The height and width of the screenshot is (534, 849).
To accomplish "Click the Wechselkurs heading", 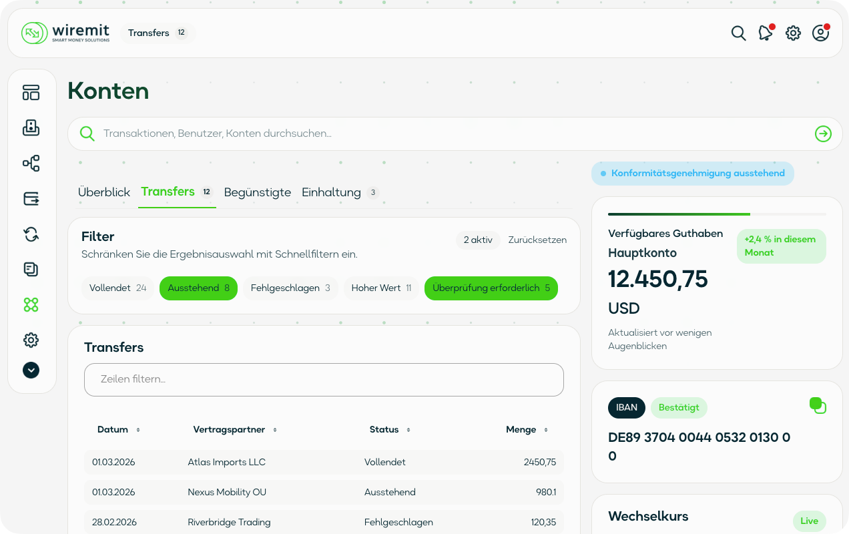I will [x=648, y=516].
